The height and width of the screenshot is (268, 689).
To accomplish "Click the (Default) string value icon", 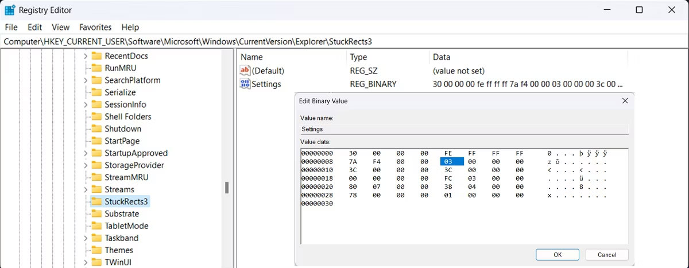I will (x=245, y=71).
